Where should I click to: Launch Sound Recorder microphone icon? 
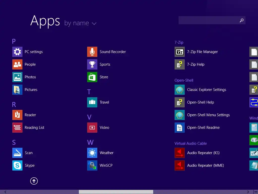point(92,52)
